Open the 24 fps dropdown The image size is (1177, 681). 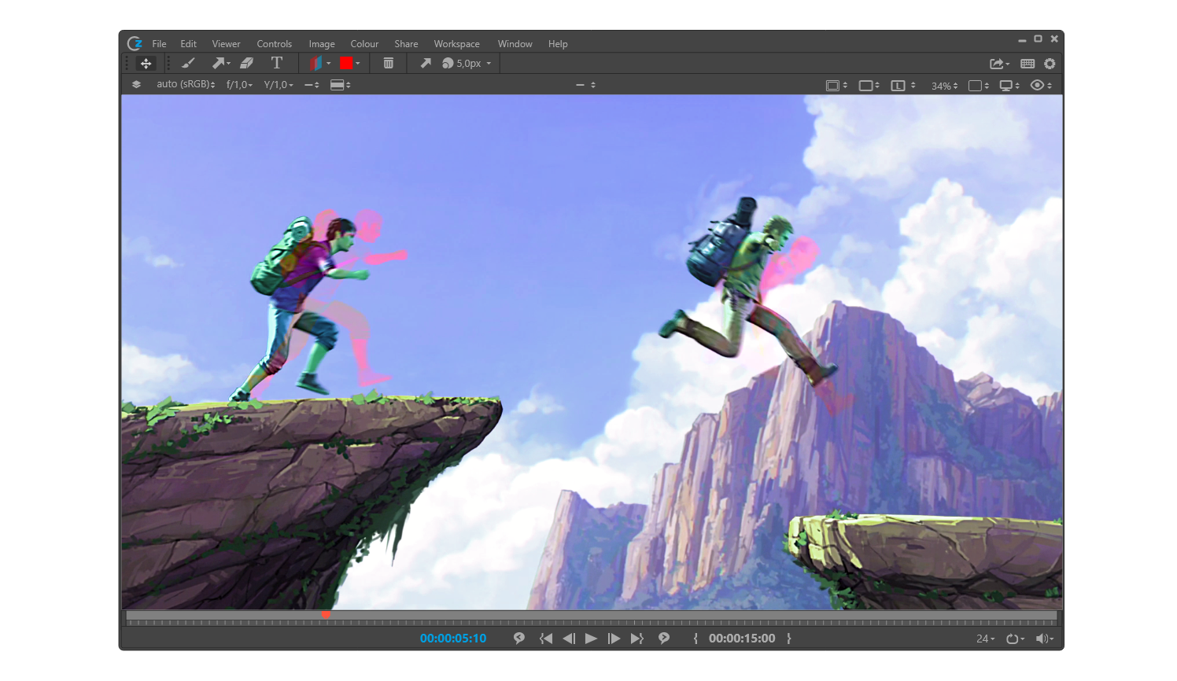coord(985,639)
